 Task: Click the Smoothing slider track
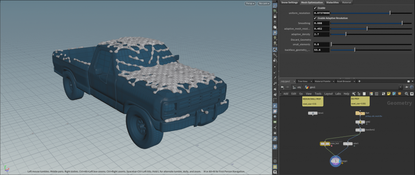pos(370,23)
